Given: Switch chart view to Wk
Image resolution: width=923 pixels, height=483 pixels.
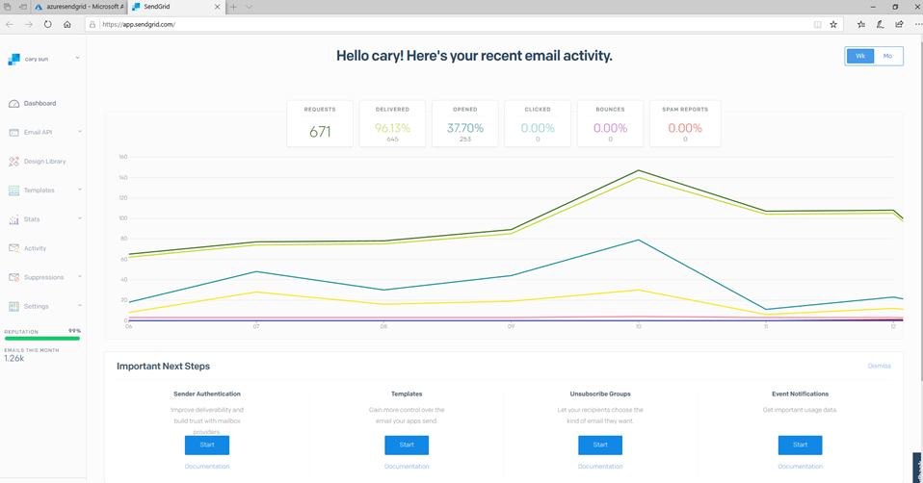Looking at the screenshot, I should (x=860, y=56).
